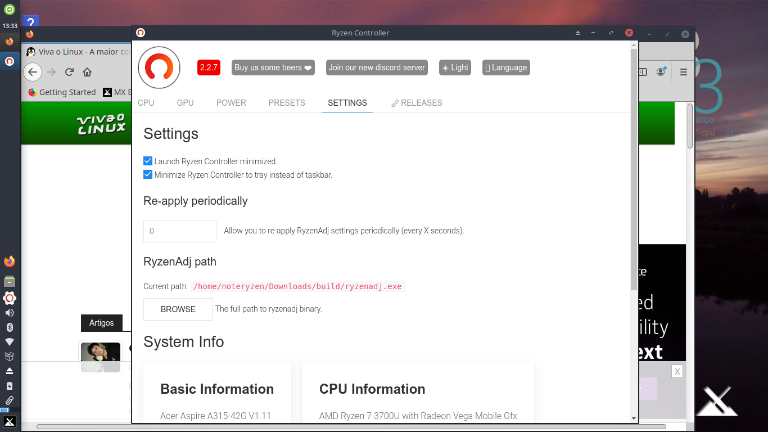Image resolution: width=768 pixels, height=432 pixels.
Task: Click the Ryzen Controller gear tray icon
Action: (x=10, y=298)
